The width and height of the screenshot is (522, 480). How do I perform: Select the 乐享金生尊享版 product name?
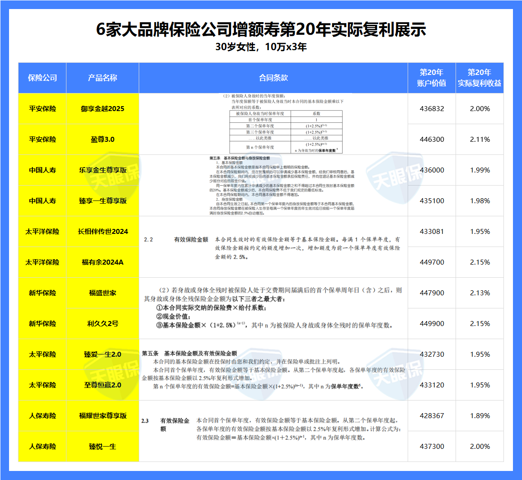coord(102,170)
